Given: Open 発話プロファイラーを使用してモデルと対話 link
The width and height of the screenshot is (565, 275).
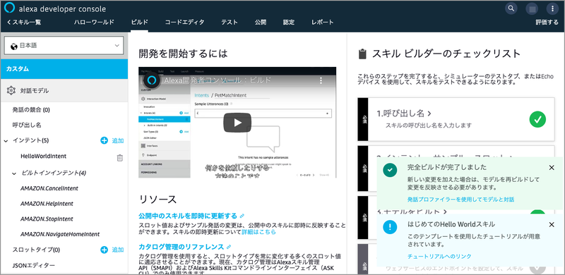Looking at the screenshot, I should (461, 200).
